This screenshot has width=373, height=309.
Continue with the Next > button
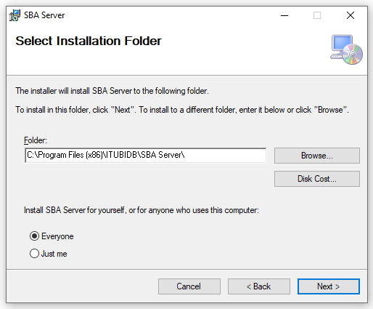(x=329, y=286)
